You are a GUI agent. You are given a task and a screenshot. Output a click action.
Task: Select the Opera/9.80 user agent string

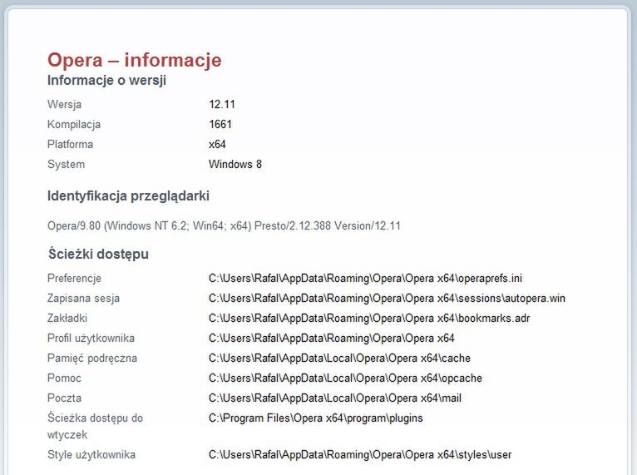(x=224, y=225)
